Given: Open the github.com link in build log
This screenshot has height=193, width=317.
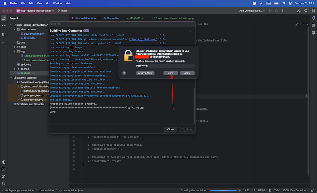Looking at the screenshot, I should click(143, 39).
